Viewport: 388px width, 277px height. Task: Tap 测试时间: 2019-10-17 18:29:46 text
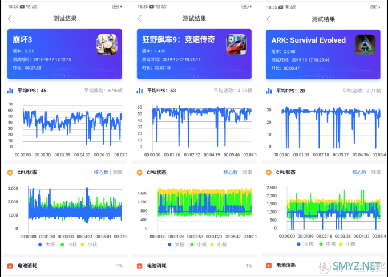(300, 60)
